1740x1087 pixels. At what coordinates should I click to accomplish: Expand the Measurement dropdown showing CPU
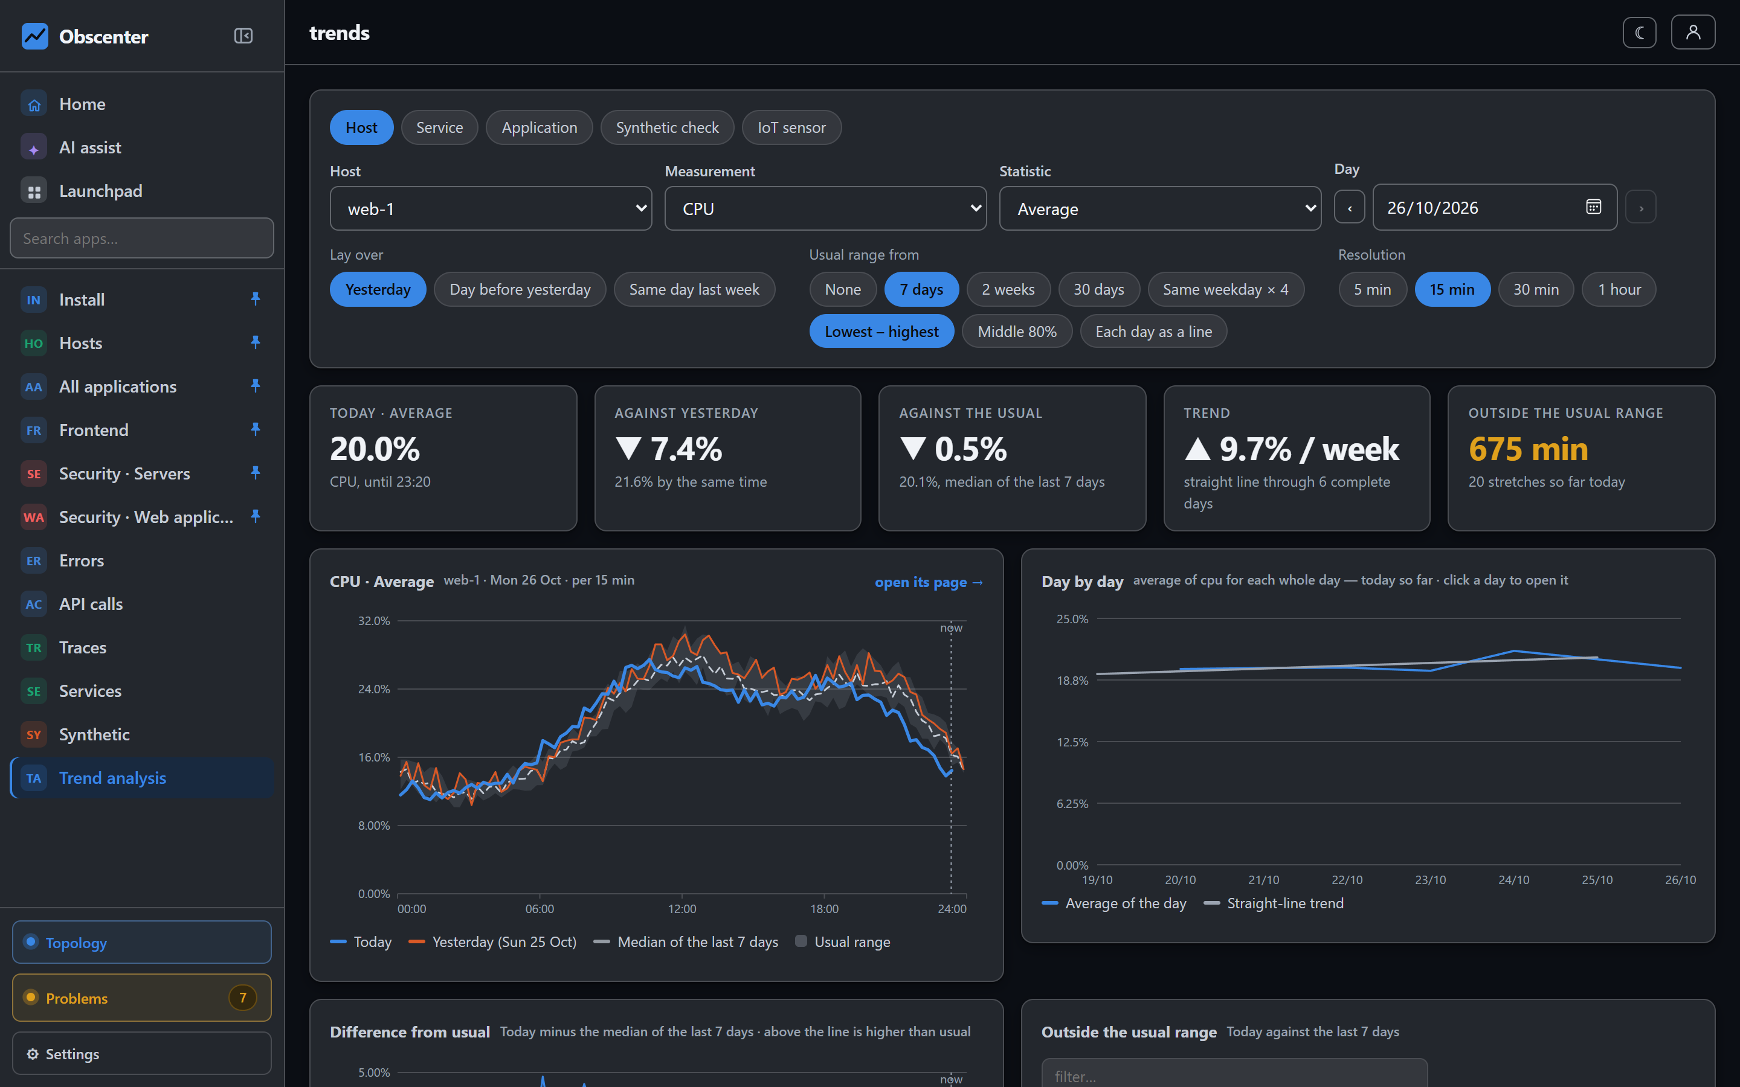coord(825,208)
